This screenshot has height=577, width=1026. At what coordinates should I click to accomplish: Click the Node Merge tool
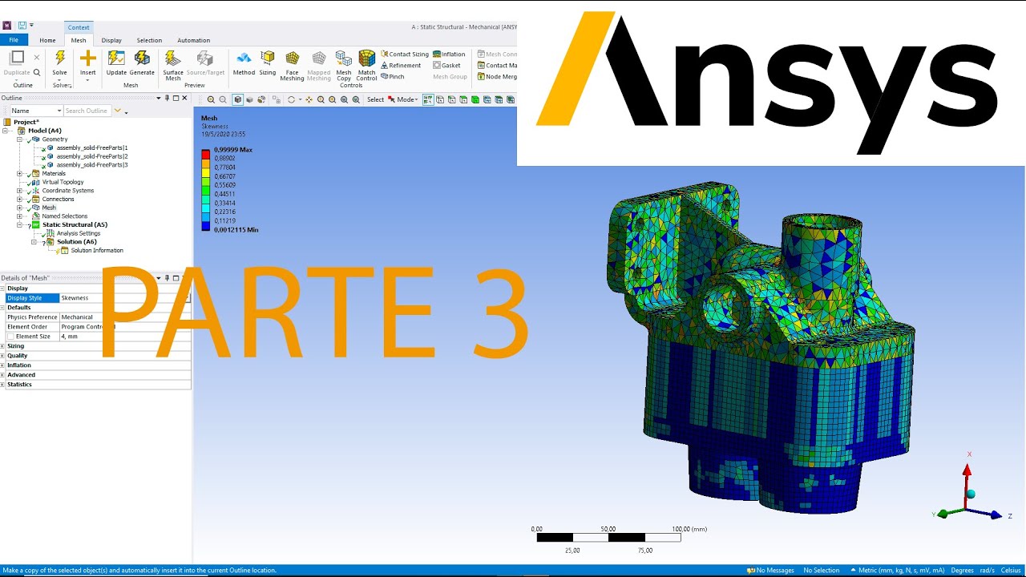pos(497,77)
